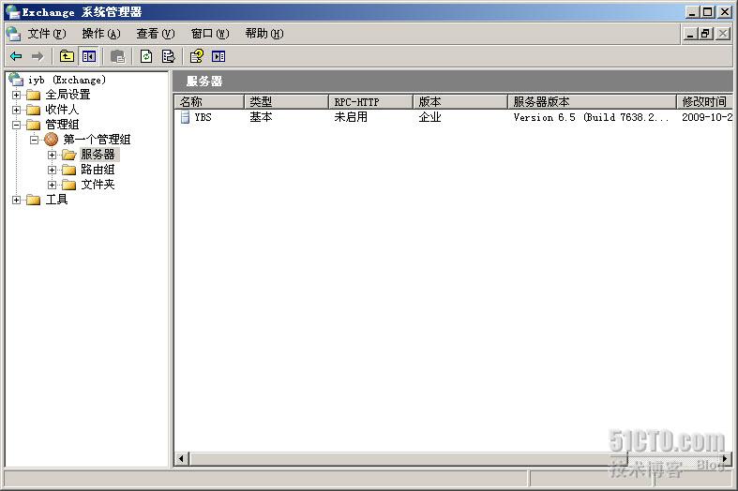
Task: Click the 管理组 folder icon
Action: coord(33,126)
